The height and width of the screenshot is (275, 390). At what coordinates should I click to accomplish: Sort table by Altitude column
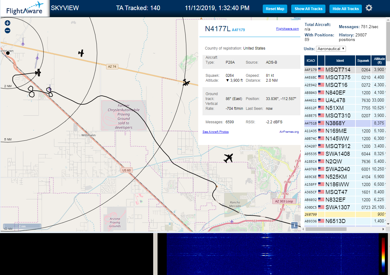379,61
